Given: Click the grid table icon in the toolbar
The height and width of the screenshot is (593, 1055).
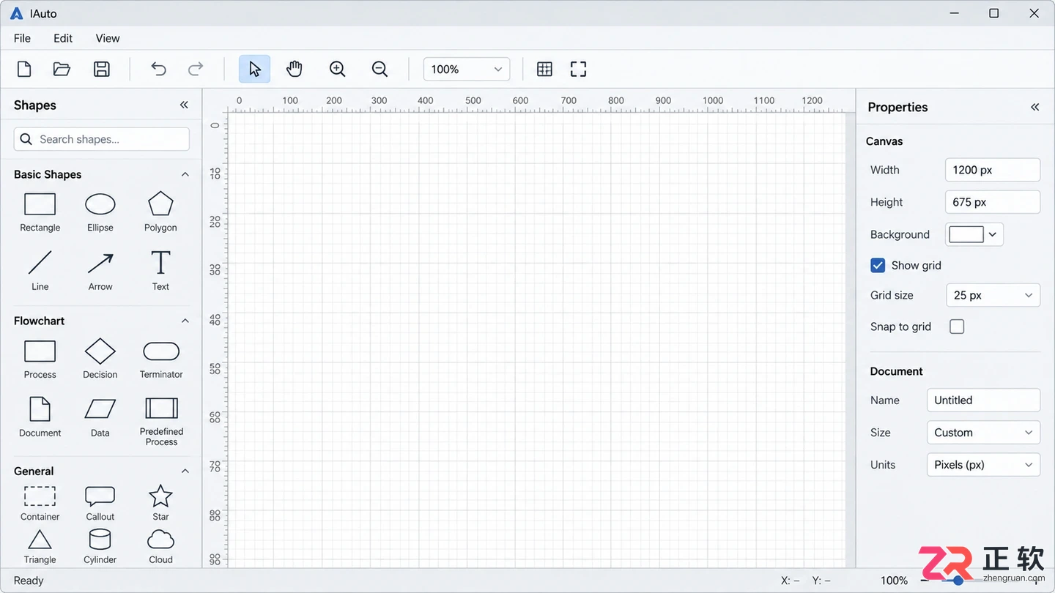Looking at the screenshot, I should pos(544,69).
